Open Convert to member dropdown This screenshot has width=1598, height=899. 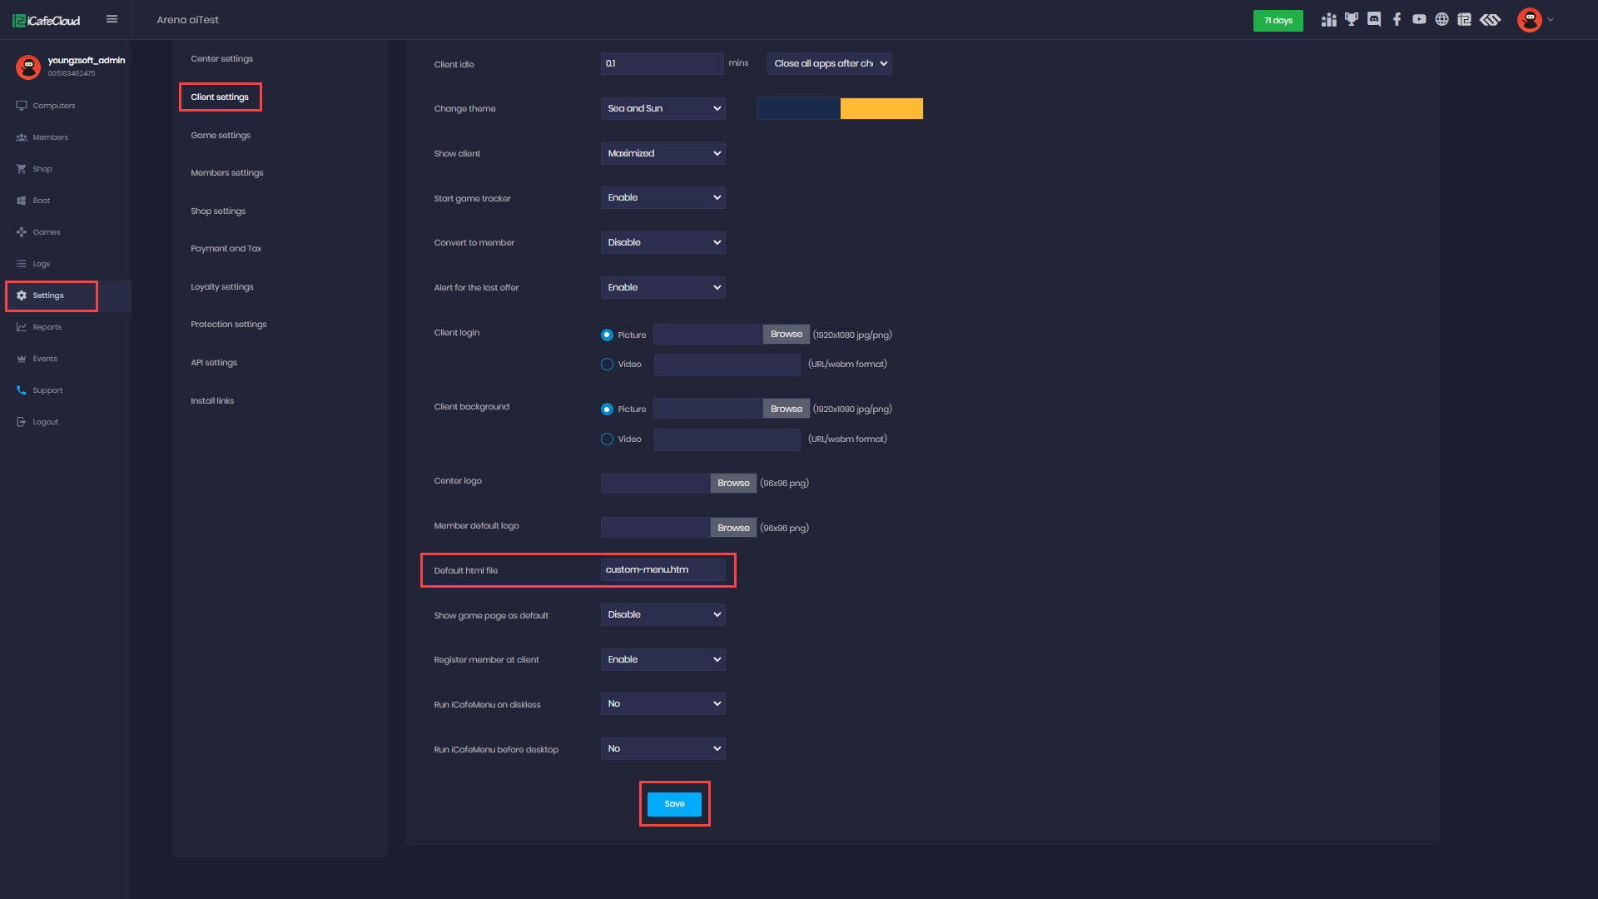coord(663,243)
